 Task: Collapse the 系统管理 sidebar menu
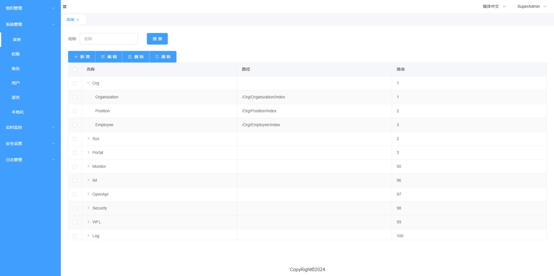pyautogui.click(x=30, y=24)
